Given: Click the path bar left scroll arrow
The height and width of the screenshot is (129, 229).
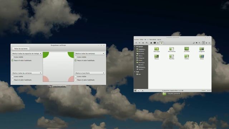Looking at the screenshot, I should click(x=158, y=43).
